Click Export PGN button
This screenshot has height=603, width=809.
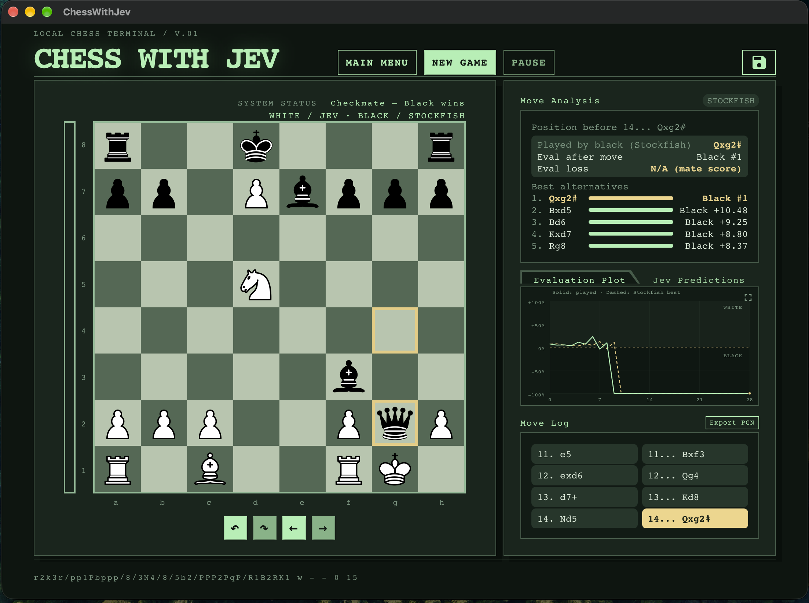click(732, 423)
